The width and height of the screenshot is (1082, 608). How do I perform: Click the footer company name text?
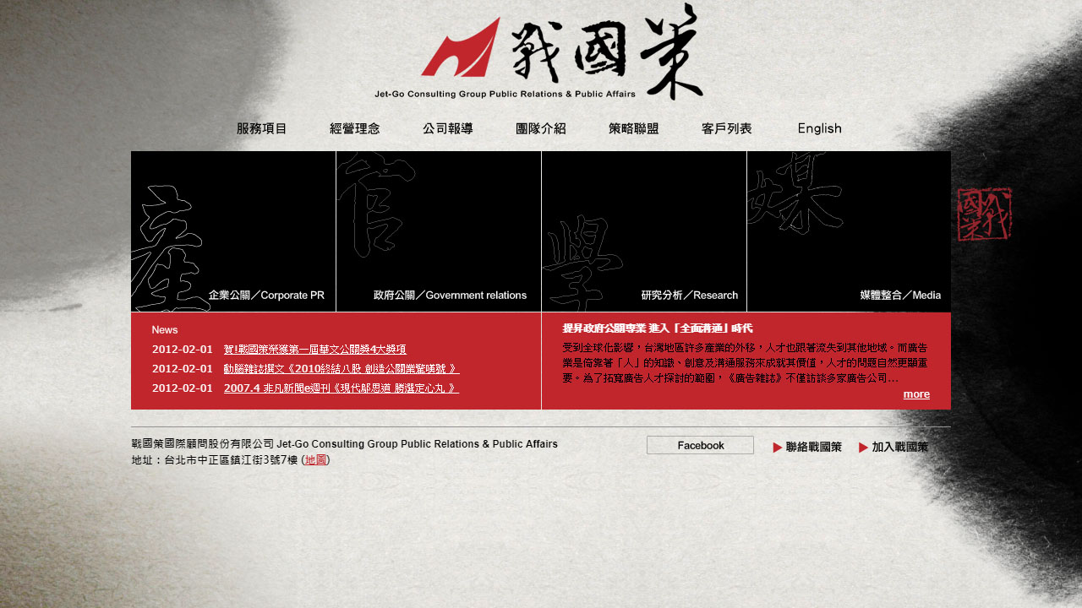tap(344, 443)
